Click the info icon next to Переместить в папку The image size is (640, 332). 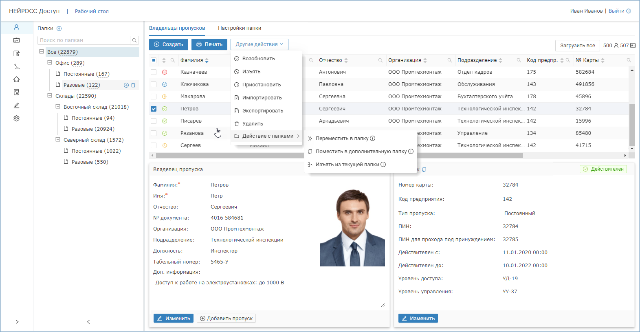click(372, 139)
